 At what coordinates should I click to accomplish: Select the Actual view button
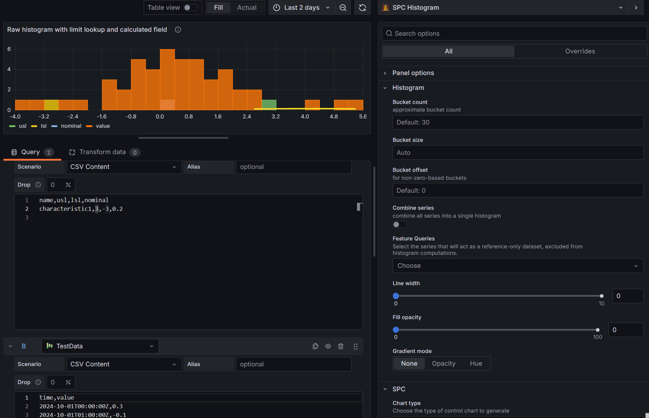[247, 8]
